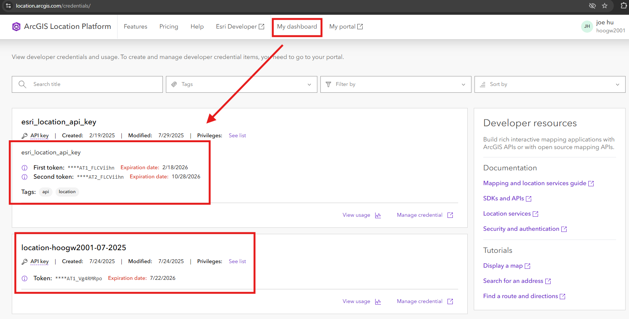
Task: Click external icon next to Display a map
Action: point(527,266)
